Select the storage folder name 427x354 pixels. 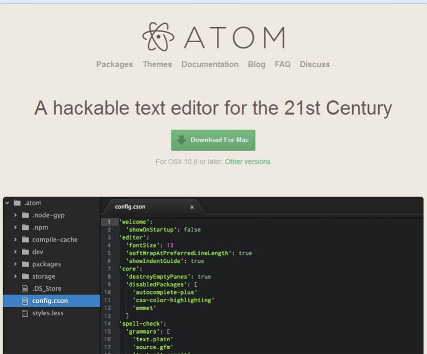(x=44, y=277)
